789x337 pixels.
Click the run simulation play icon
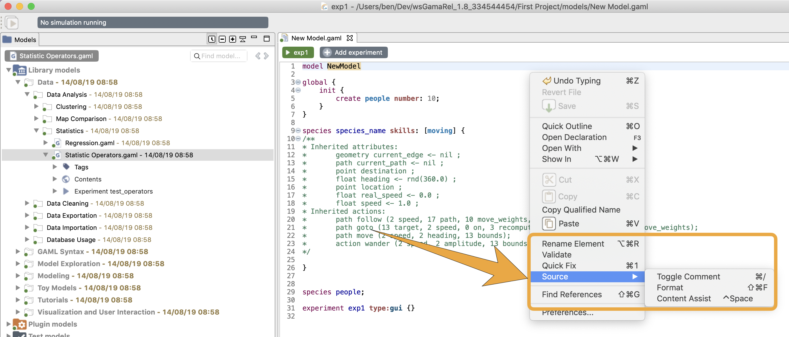(x=12, y=23)
